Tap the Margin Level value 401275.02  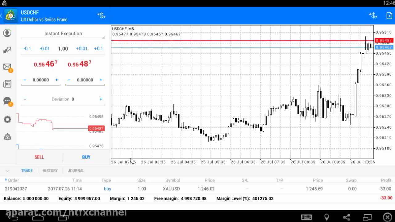coord(263,199)
